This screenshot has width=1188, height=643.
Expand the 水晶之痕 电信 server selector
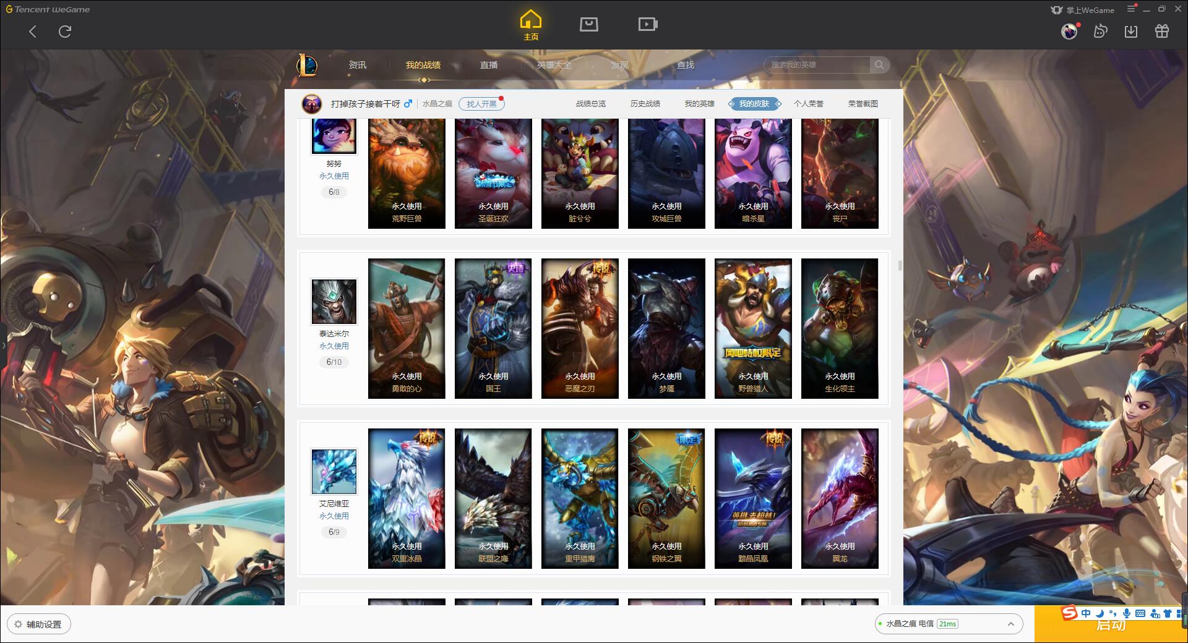coord(949,624)
